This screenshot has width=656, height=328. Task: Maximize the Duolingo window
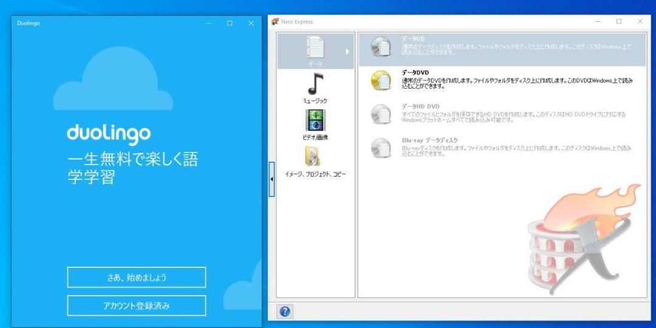230,24
